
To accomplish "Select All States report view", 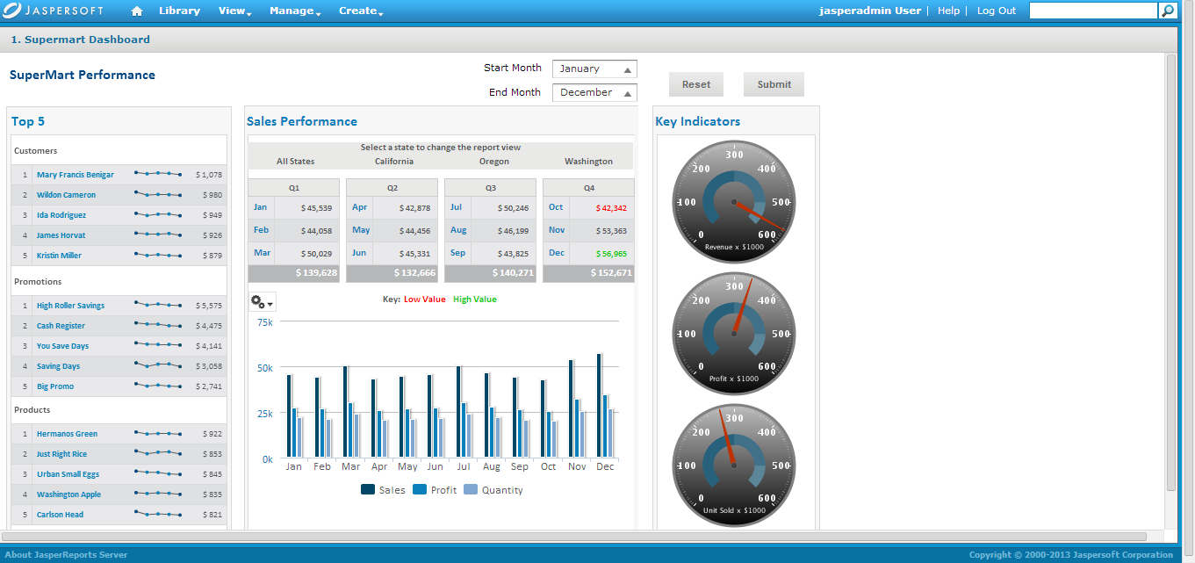I will coord(295,162).
